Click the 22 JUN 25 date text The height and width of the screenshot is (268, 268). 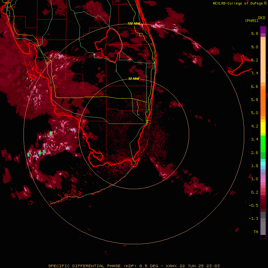192,266
